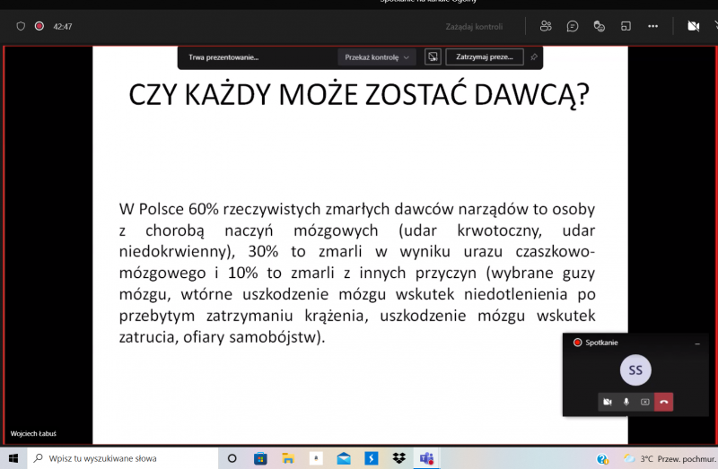718x469 pixels.
Task: Toggle camera in the Spotkanie mini window
Action: (608, 402)
